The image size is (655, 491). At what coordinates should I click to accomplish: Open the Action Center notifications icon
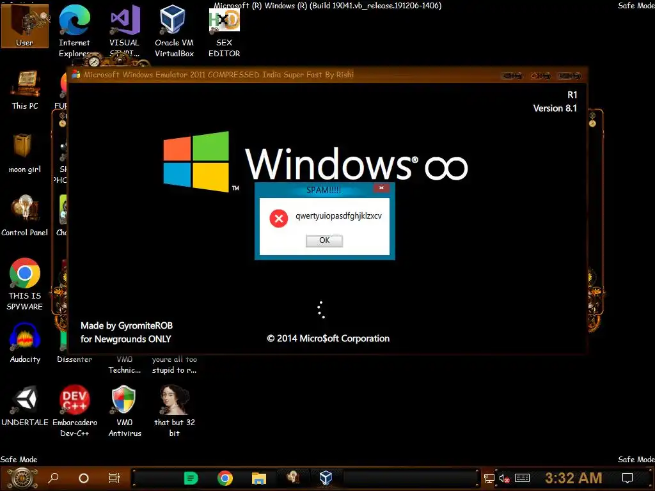point(627,478)
